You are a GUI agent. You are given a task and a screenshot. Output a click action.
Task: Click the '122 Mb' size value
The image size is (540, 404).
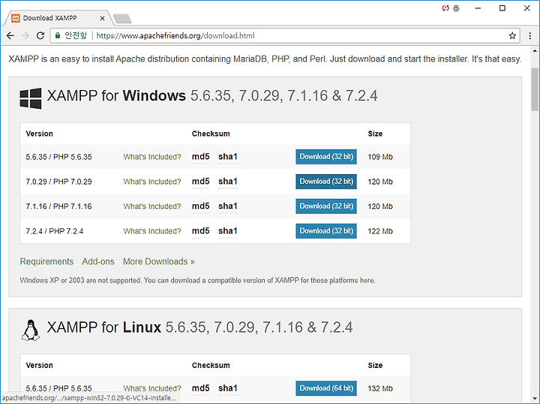[x=380, y=231]
